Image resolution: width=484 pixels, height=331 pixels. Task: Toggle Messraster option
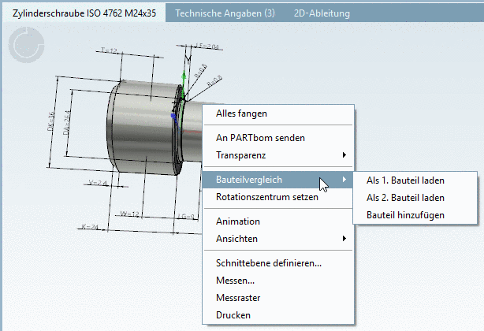coord(277,298)
